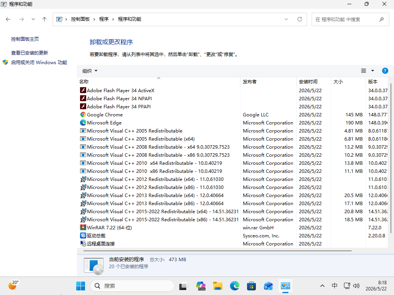Open the 组织 dropdown menu
The image size is (394, 295).
coord(90,71)
